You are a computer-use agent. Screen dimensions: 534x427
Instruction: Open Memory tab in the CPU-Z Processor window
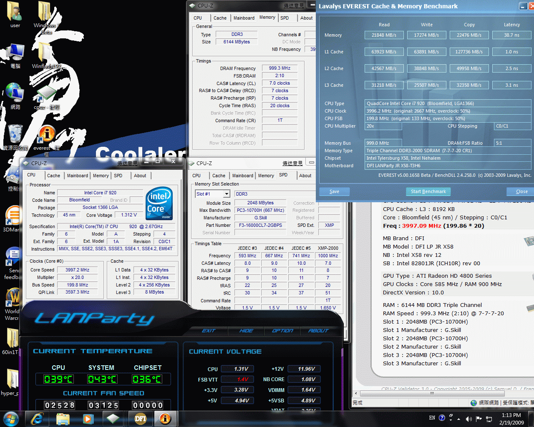pos(101,176)
